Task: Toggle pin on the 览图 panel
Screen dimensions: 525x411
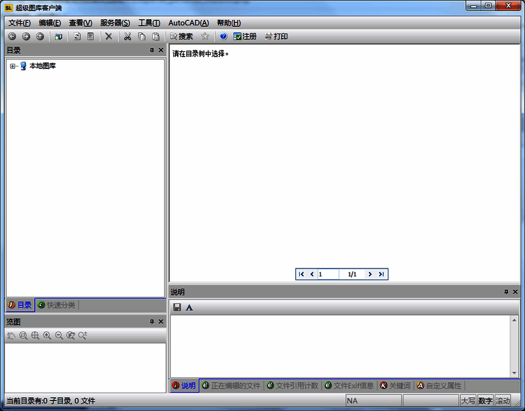Action: tap(152, 322)
